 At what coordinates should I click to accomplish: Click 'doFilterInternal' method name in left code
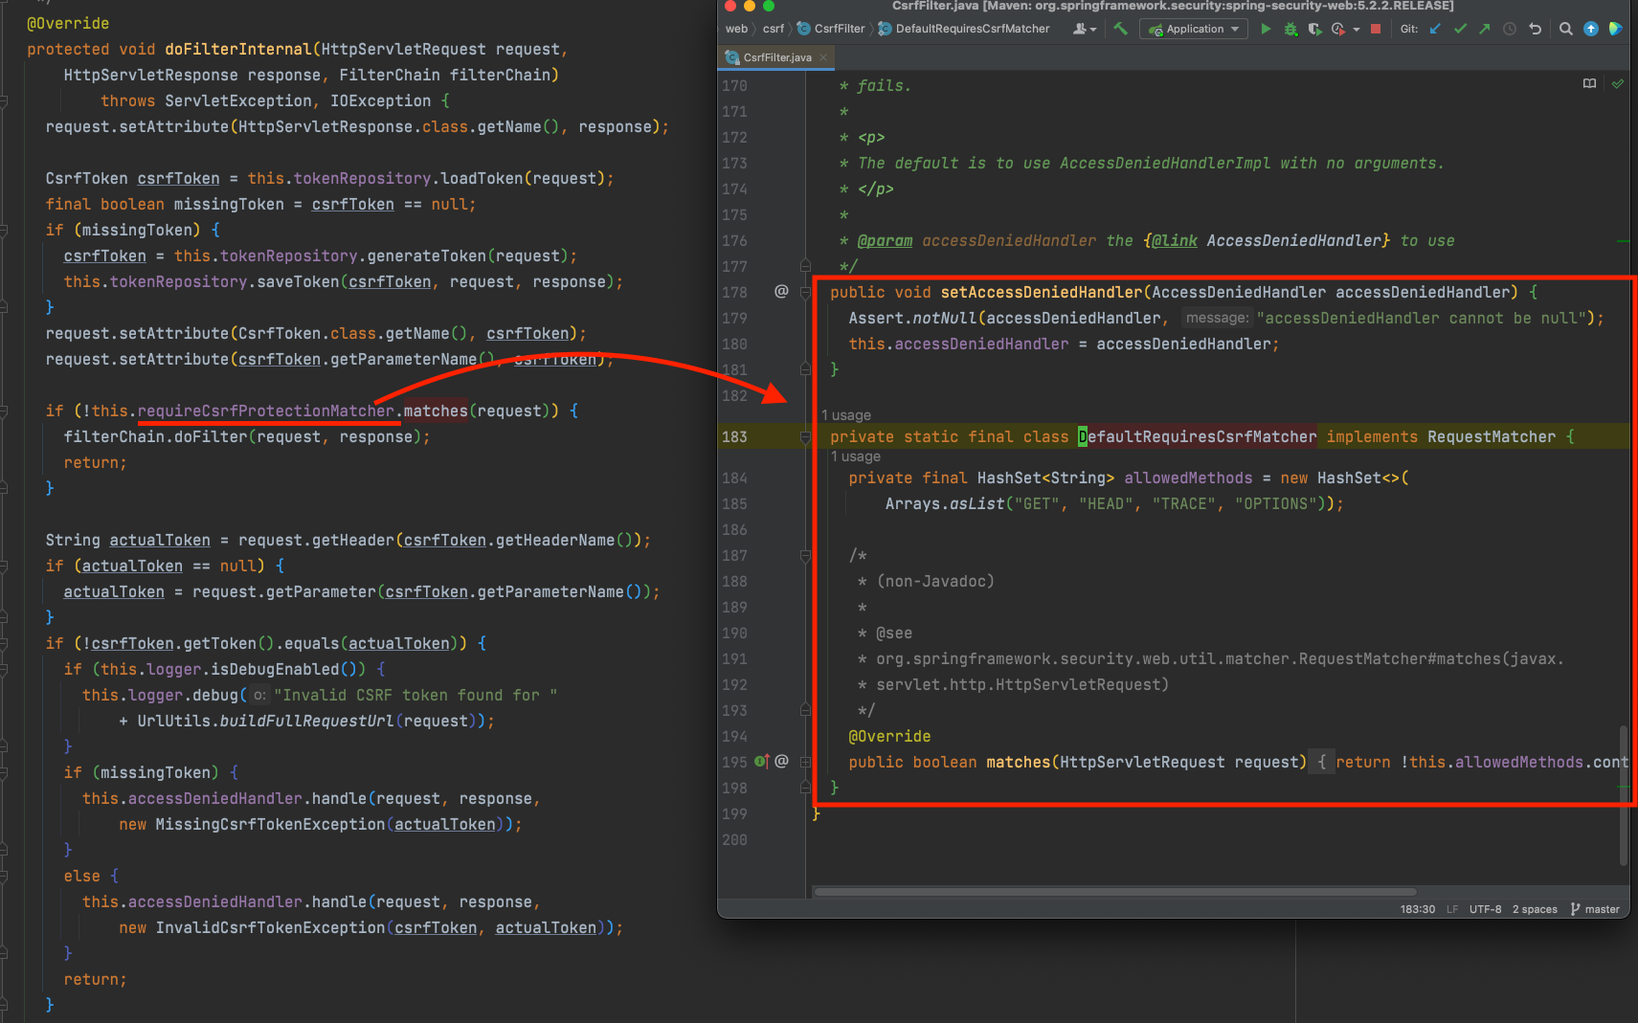coord(238,49)
